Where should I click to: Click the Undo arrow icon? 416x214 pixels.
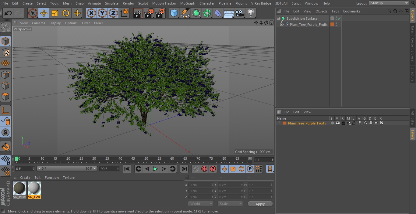(8, 13)
